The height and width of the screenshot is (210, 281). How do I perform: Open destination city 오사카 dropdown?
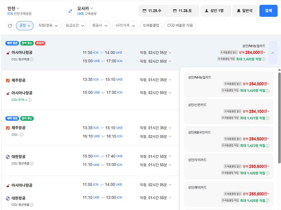point(85,8)
